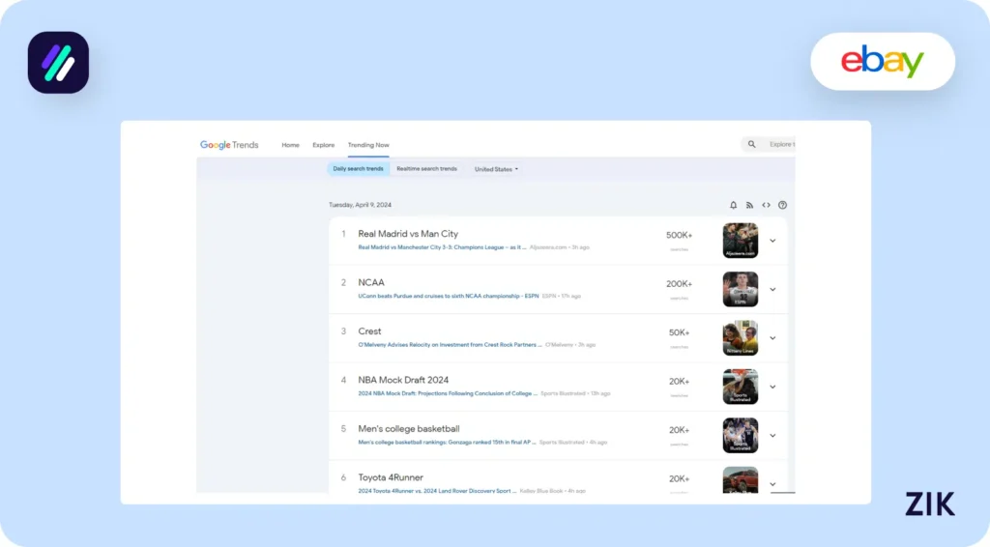Click the 200K+ searches count

coord(680,284)
